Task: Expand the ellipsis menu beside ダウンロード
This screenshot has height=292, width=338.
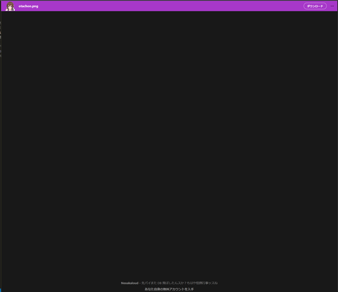Action: (x=332, y=6)
